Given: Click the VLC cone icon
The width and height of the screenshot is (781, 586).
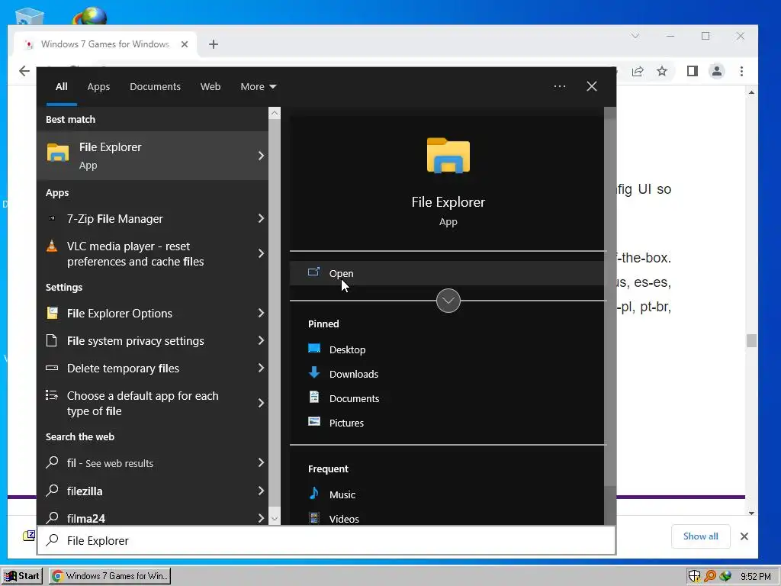Looking at the screenshot, I should tap(52, 246).
